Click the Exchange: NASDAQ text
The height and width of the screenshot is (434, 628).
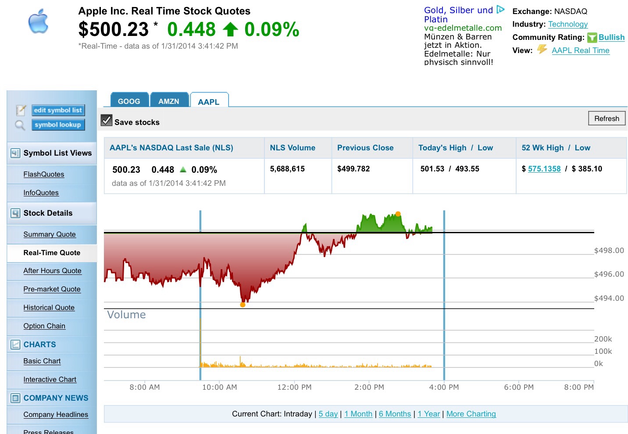click(x=549, y=11)
